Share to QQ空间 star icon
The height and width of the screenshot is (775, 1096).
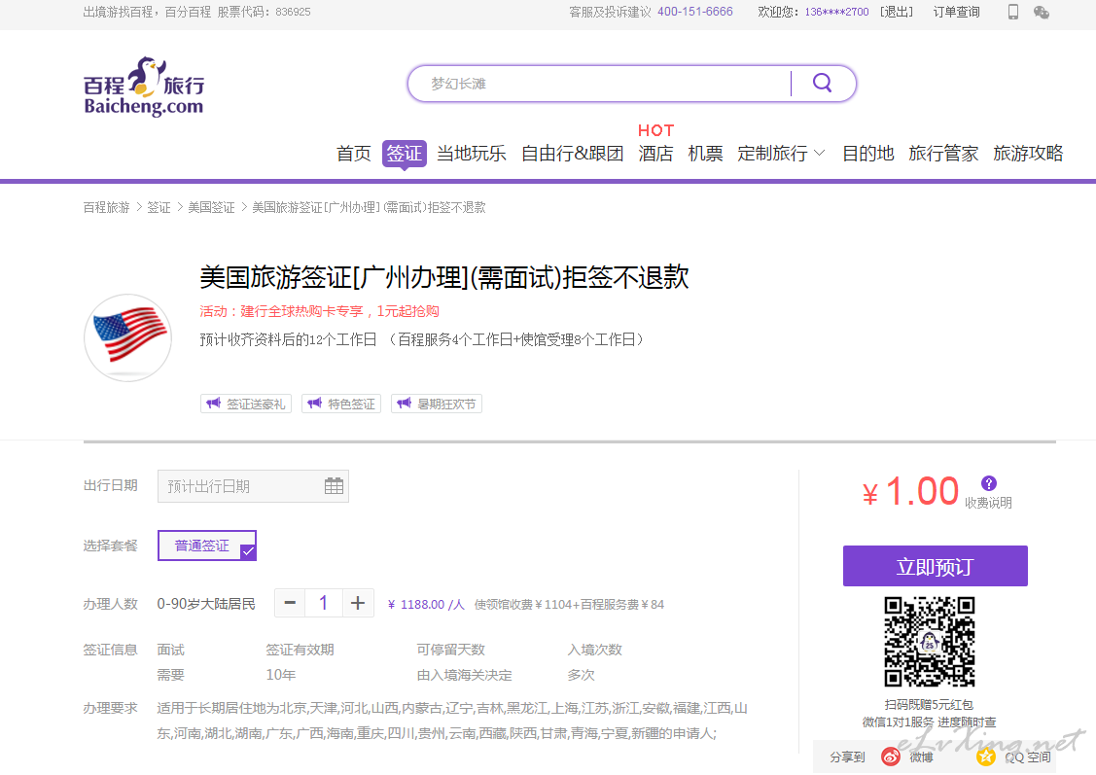point(986,757)
